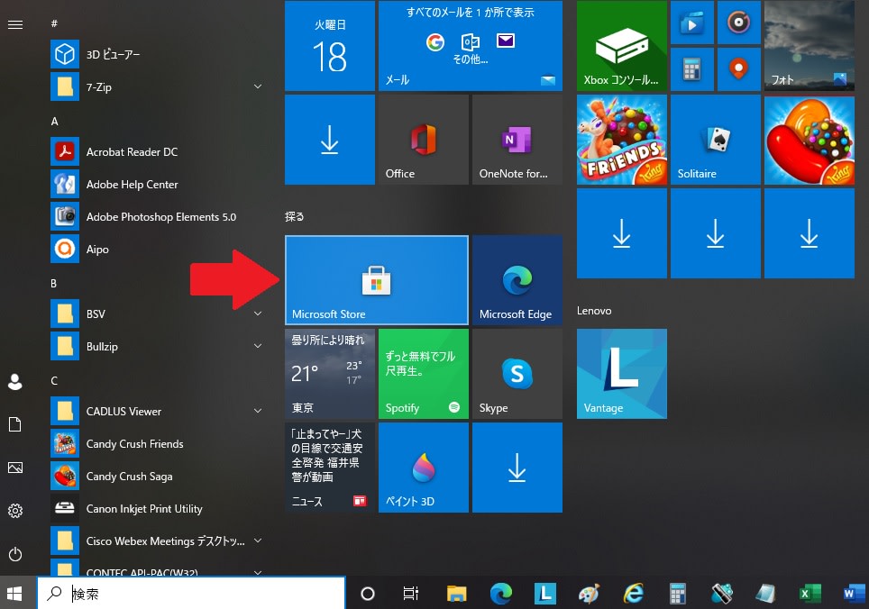Click the Windows Start button
The height and width of the screenshot is (609, 869).
(x=15, y=594)
